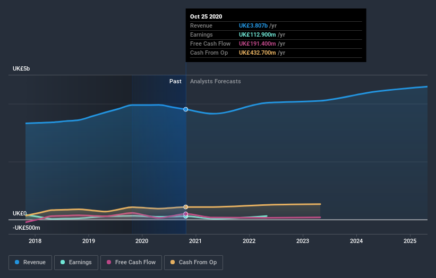This screenshot has width=436, height=278.
Task: Click the UK£0 y-axis label
Action: 20,213
